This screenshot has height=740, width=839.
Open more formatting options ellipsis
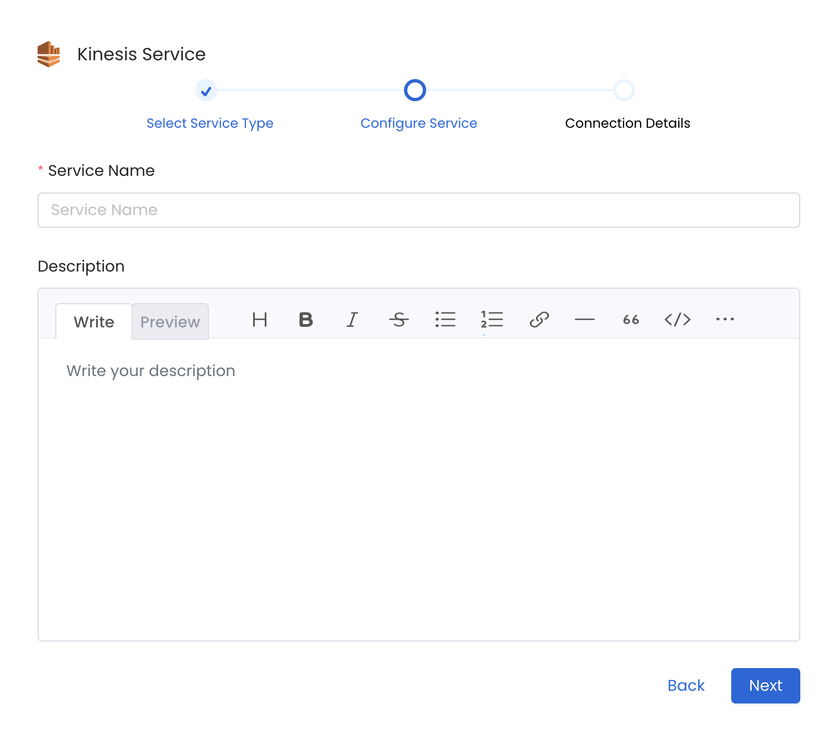point(725,320)
